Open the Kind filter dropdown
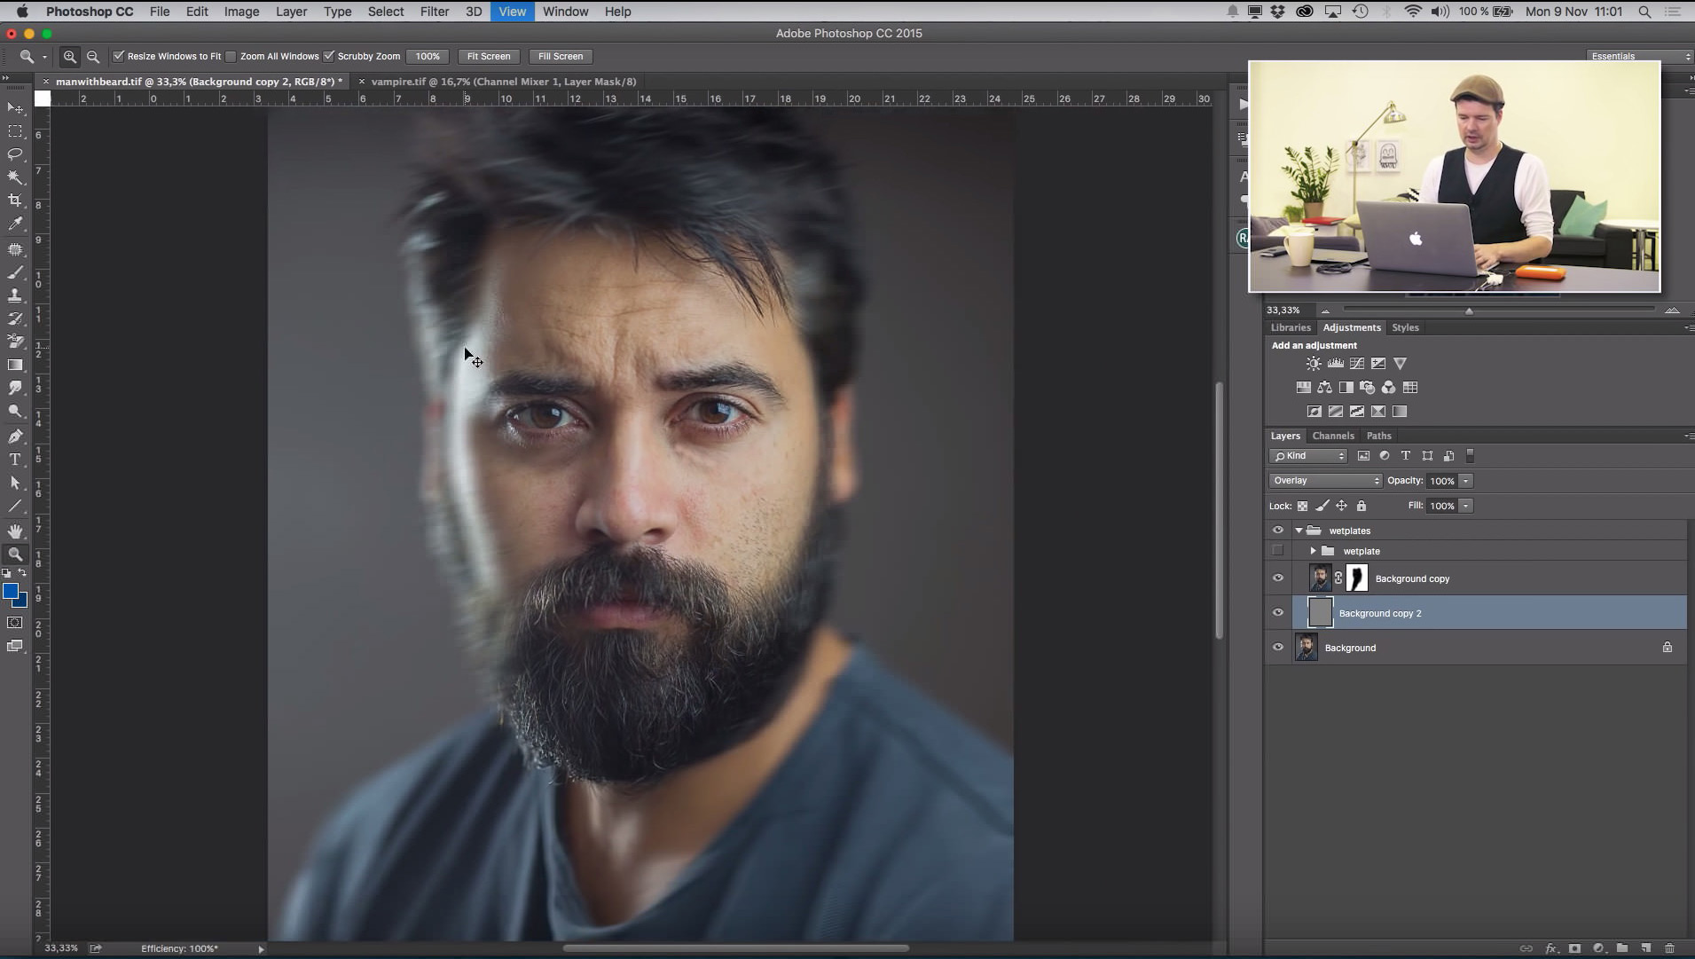 [1309, 456]
